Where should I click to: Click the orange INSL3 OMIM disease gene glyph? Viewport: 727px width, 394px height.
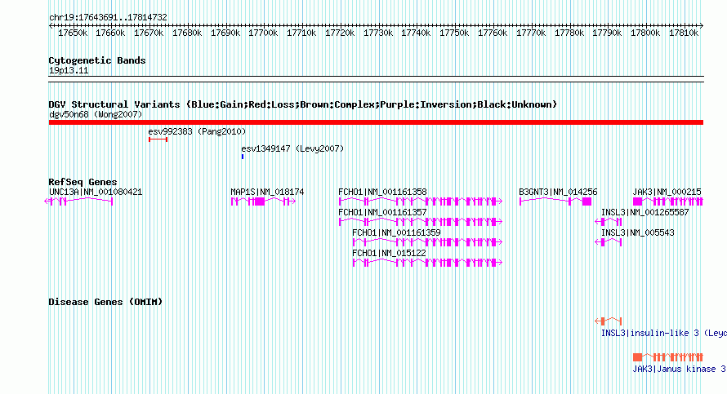pos(609,321)
